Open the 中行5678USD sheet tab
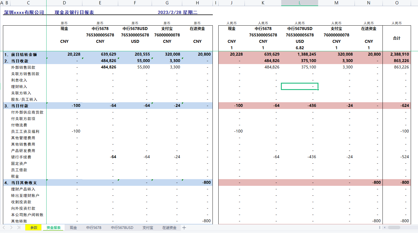418x233 pixels. tap(122, 227)
